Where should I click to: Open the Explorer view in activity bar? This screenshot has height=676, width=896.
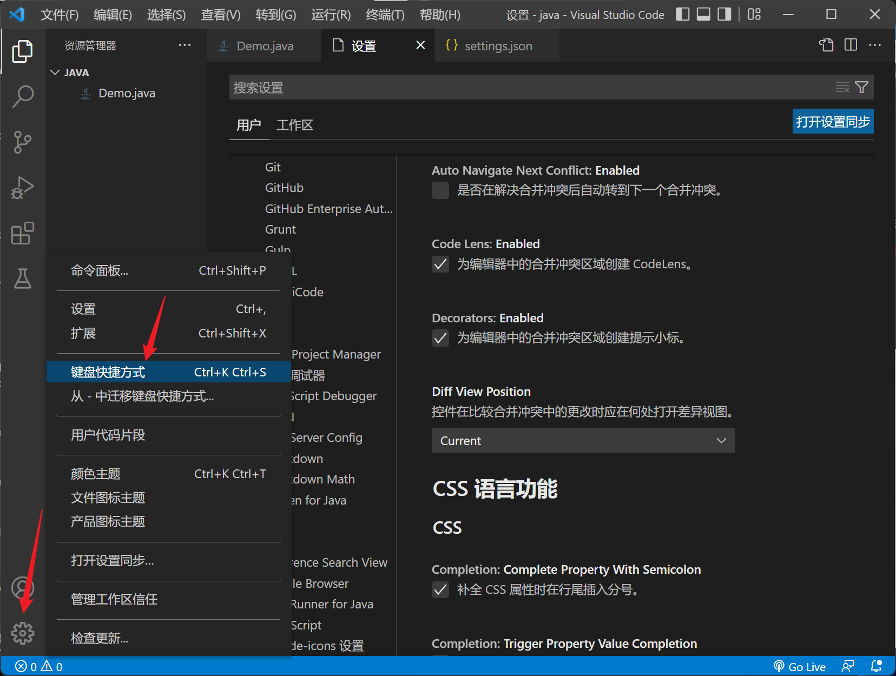click(22, 51)
